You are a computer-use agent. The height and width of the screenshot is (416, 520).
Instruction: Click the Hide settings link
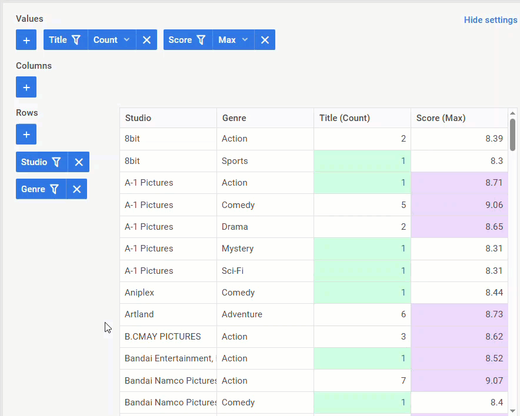click(x=491, y=19)
